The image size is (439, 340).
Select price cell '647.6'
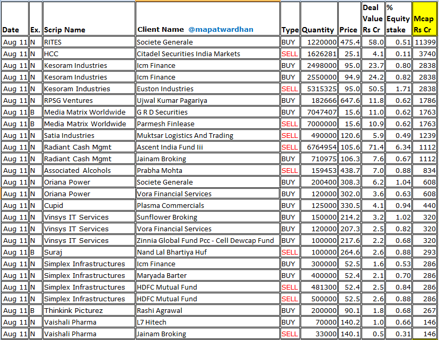coord(349,101)
